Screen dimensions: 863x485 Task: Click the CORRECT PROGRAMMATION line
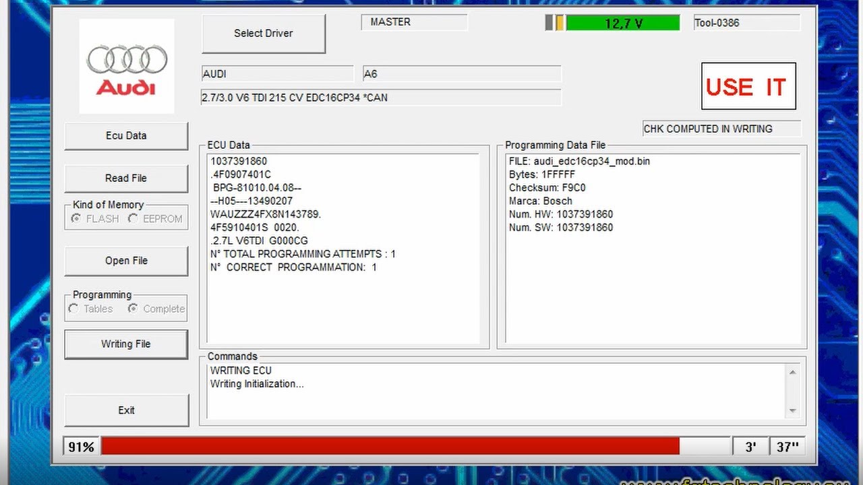[x=294, y=267]
